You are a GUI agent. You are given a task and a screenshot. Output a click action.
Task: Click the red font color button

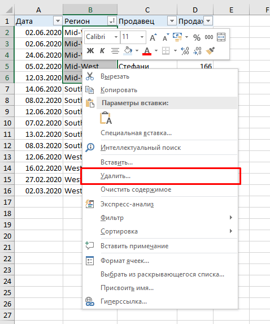(147, 51)
